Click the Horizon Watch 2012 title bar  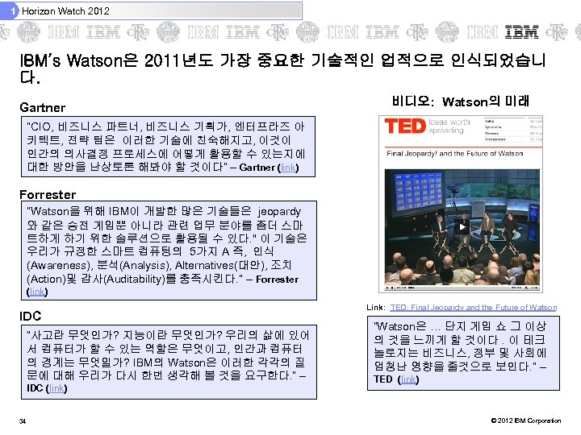coord(151,10)
